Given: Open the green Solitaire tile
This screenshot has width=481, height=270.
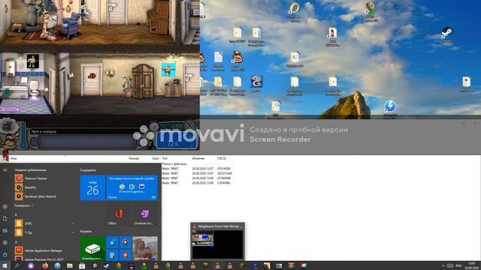Looking at the screenshot, I should click(92, 248).
